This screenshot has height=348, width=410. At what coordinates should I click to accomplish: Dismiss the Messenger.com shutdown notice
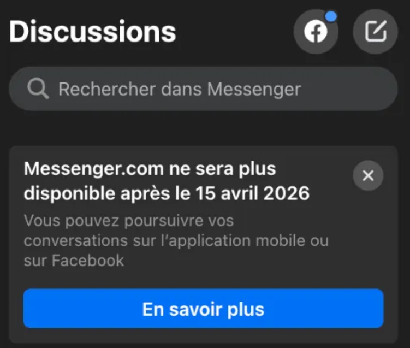click(368, 175)
